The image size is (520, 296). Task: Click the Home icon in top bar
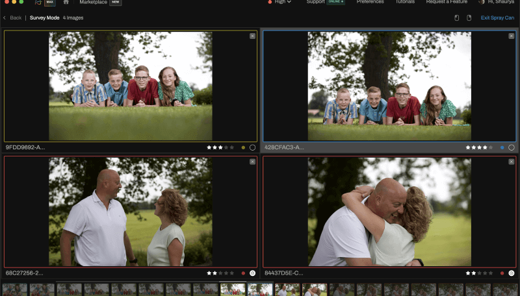[x=66, y=2]
